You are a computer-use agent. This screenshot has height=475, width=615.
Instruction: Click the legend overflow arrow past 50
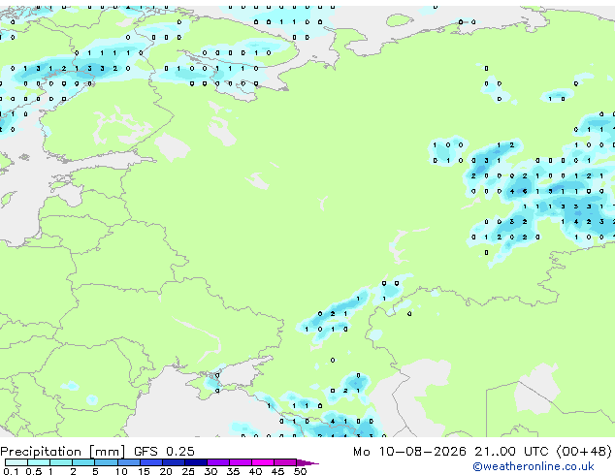pyautogui.click(x=307, y=462)
